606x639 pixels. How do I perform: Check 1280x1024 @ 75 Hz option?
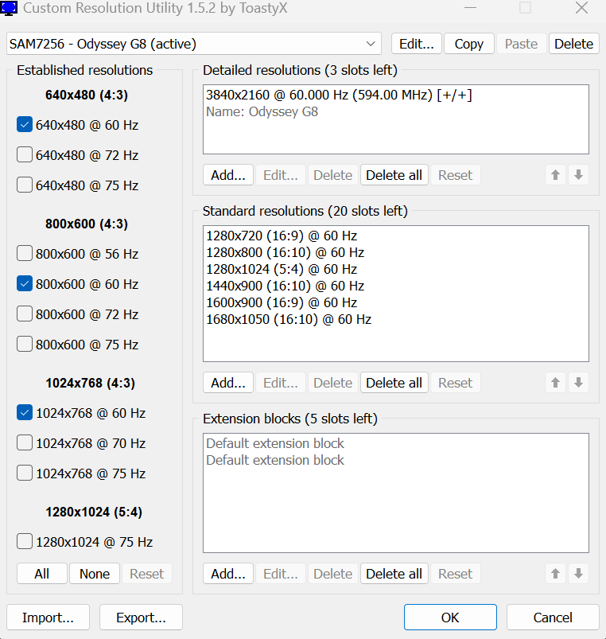coord(25,542)
